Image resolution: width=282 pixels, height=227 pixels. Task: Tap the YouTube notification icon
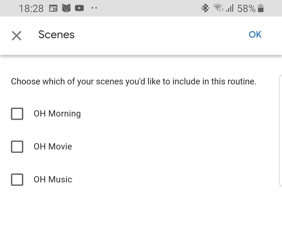point(79,8)
